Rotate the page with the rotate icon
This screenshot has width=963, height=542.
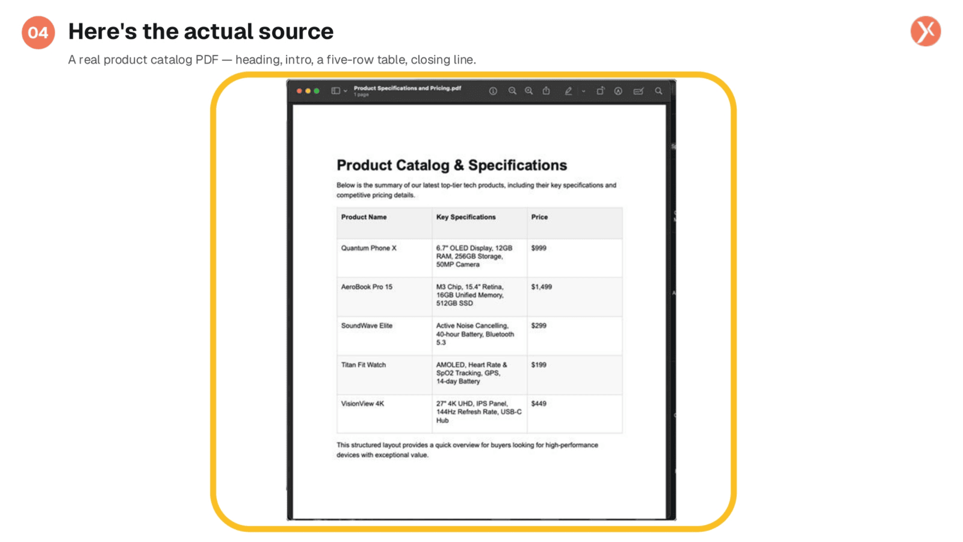coord(600,91)
